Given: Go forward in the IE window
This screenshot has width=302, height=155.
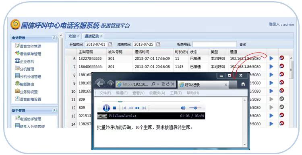Looking at the screenshot, I should (110, 84).
